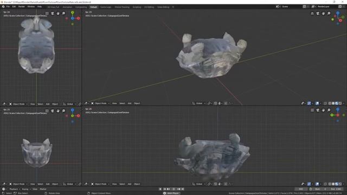Click the zoom magnifier icon in top-left viewport

[63, 13]
